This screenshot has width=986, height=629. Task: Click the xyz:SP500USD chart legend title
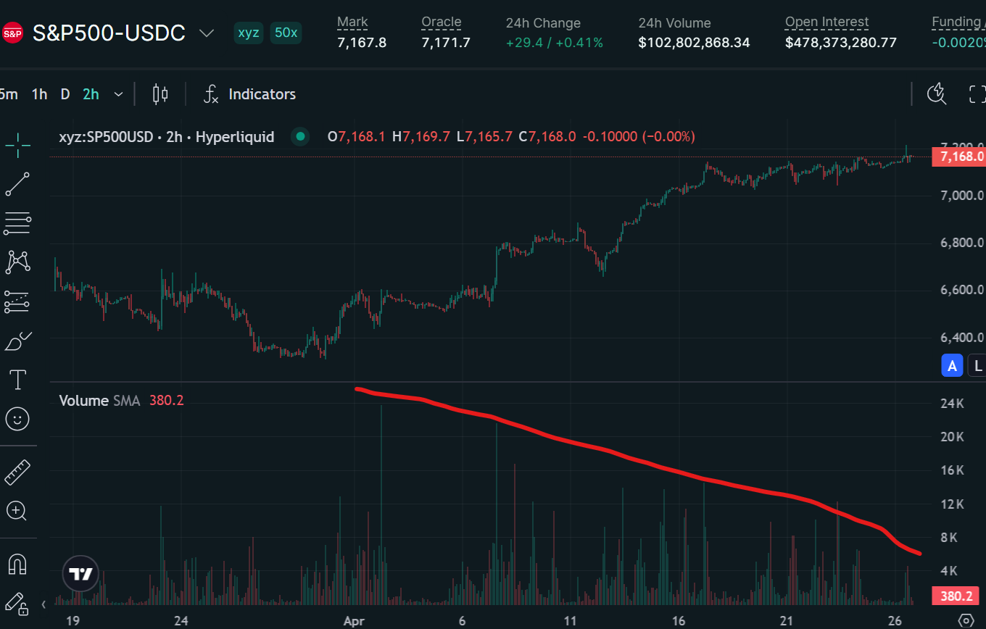[167, 136]
